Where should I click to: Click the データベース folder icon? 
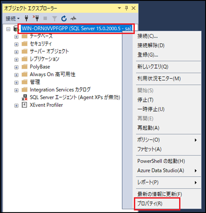(25, 36)
